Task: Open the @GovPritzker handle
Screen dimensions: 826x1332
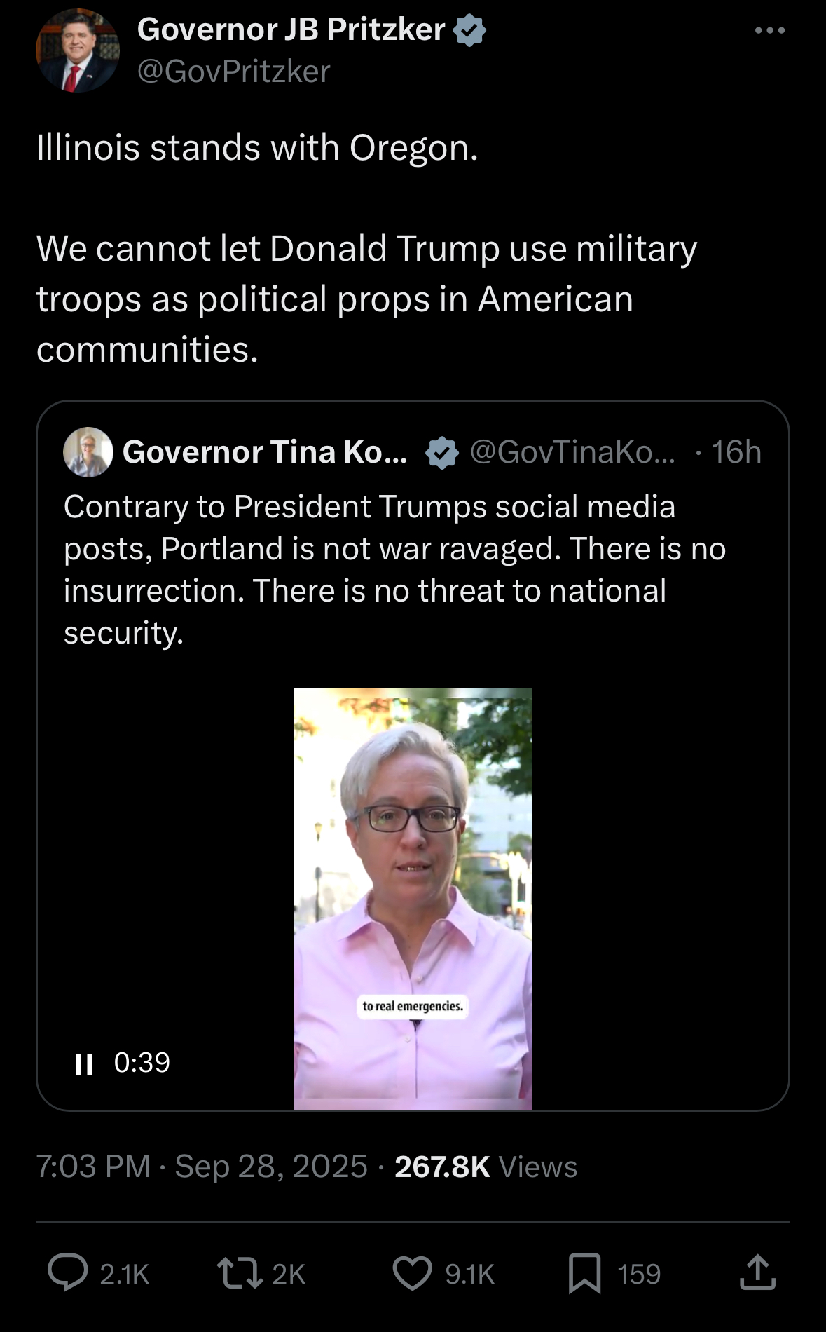Action: 234,72
